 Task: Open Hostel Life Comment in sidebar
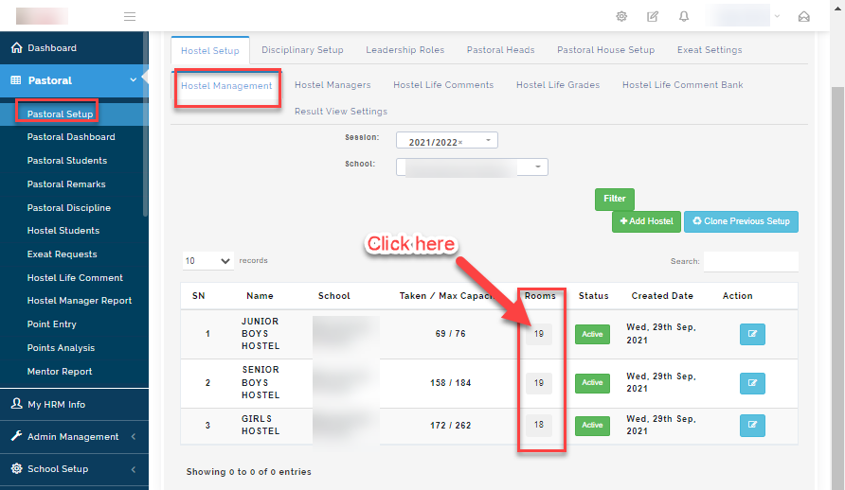click(75, 277)
